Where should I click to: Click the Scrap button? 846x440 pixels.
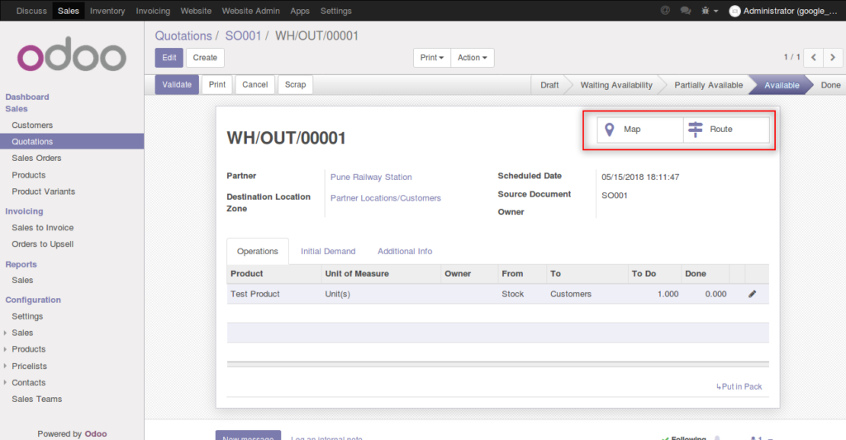[295, 85]
